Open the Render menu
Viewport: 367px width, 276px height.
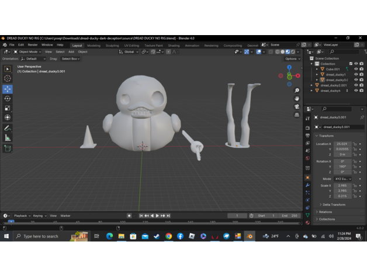[x=33, y=45]
